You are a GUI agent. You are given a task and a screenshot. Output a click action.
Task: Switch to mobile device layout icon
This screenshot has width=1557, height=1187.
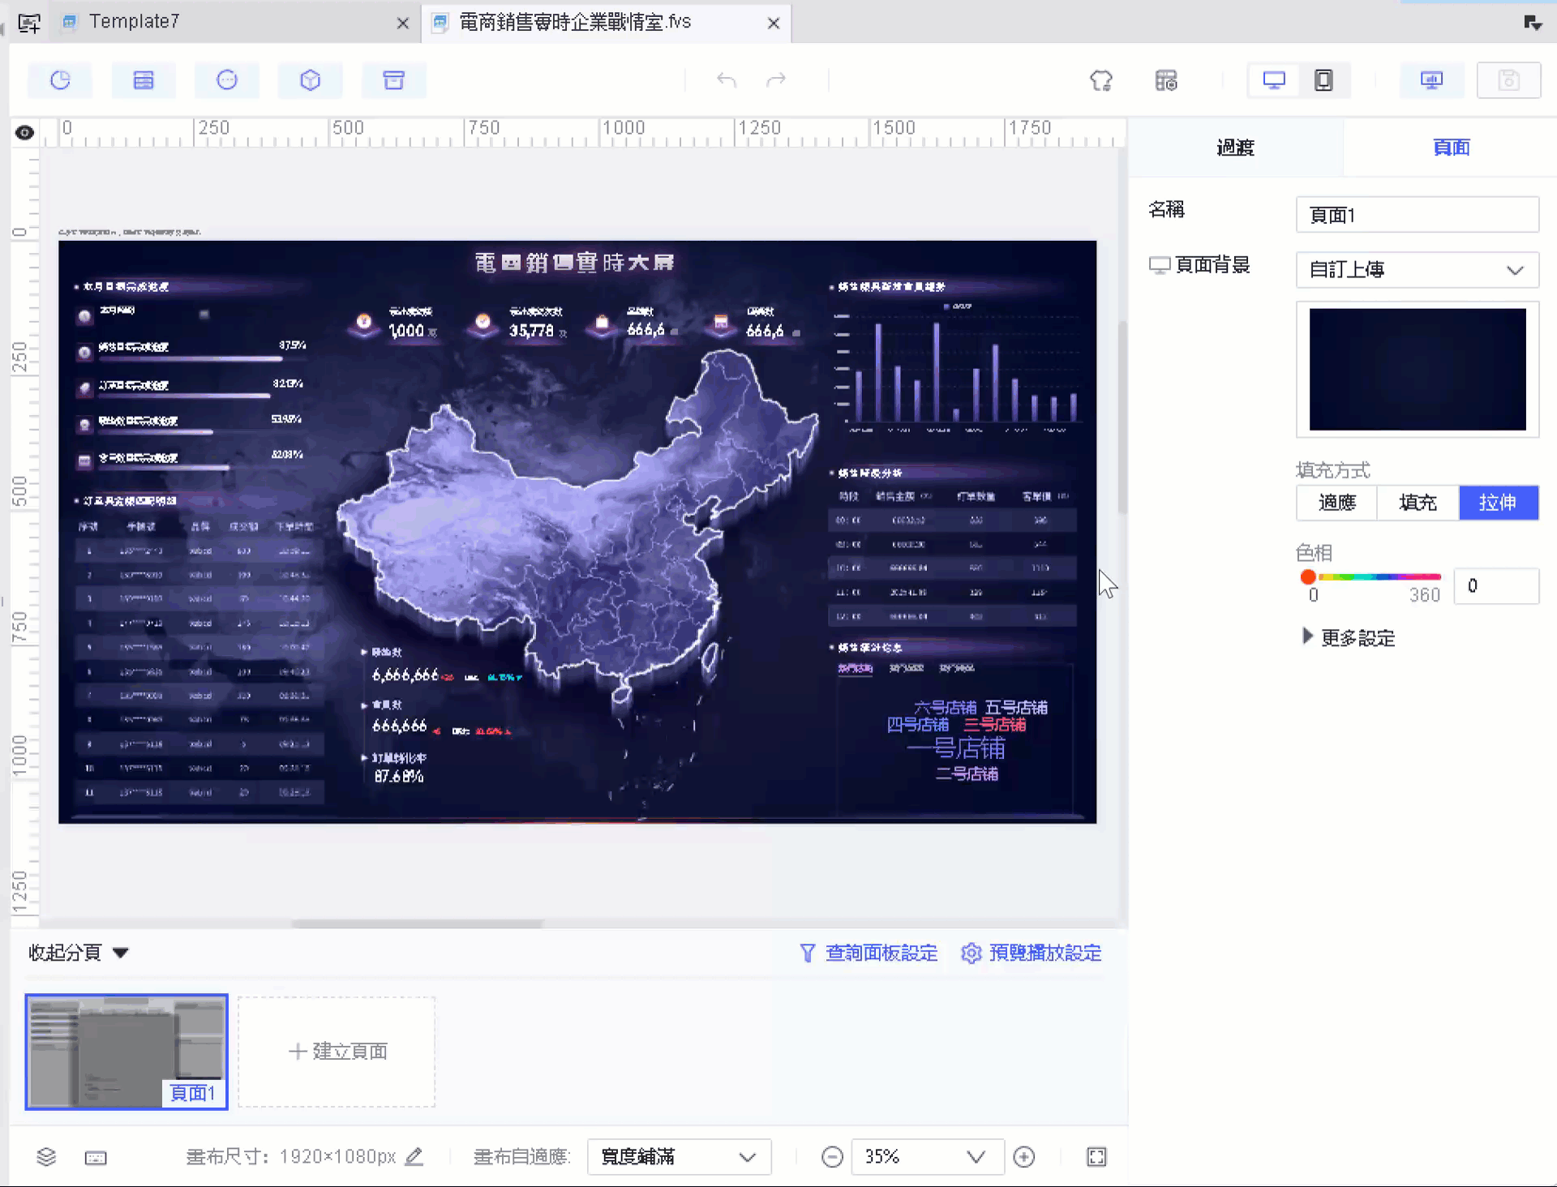[x=1323, y=80]
